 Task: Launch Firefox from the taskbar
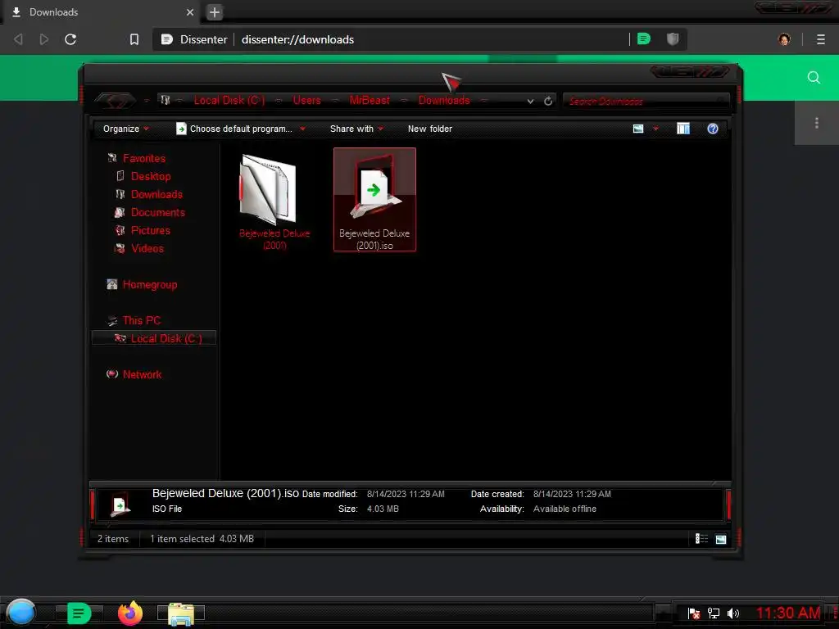[130, 613]
